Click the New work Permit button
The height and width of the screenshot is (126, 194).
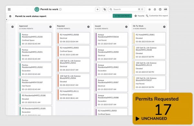122,16
